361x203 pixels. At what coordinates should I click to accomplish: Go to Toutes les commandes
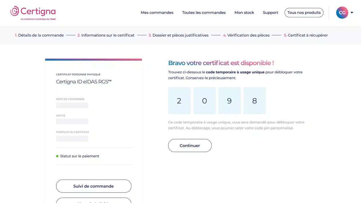click(204, 13)
